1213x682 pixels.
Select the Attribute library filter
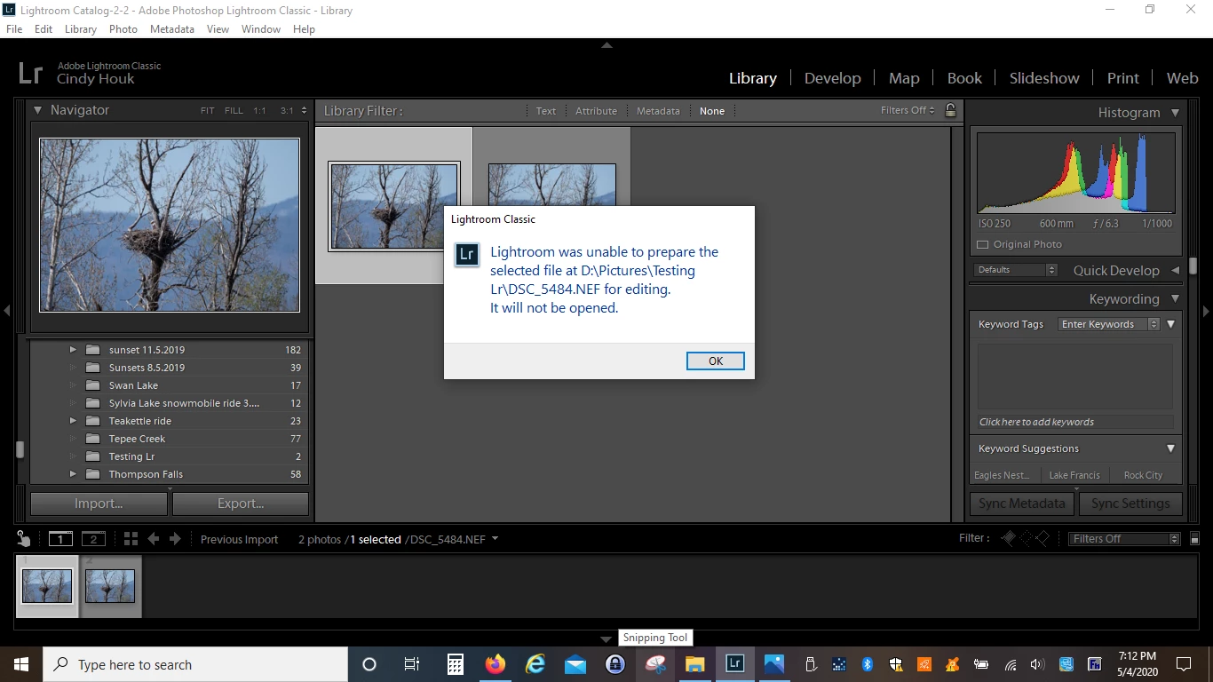coord(596,111)
